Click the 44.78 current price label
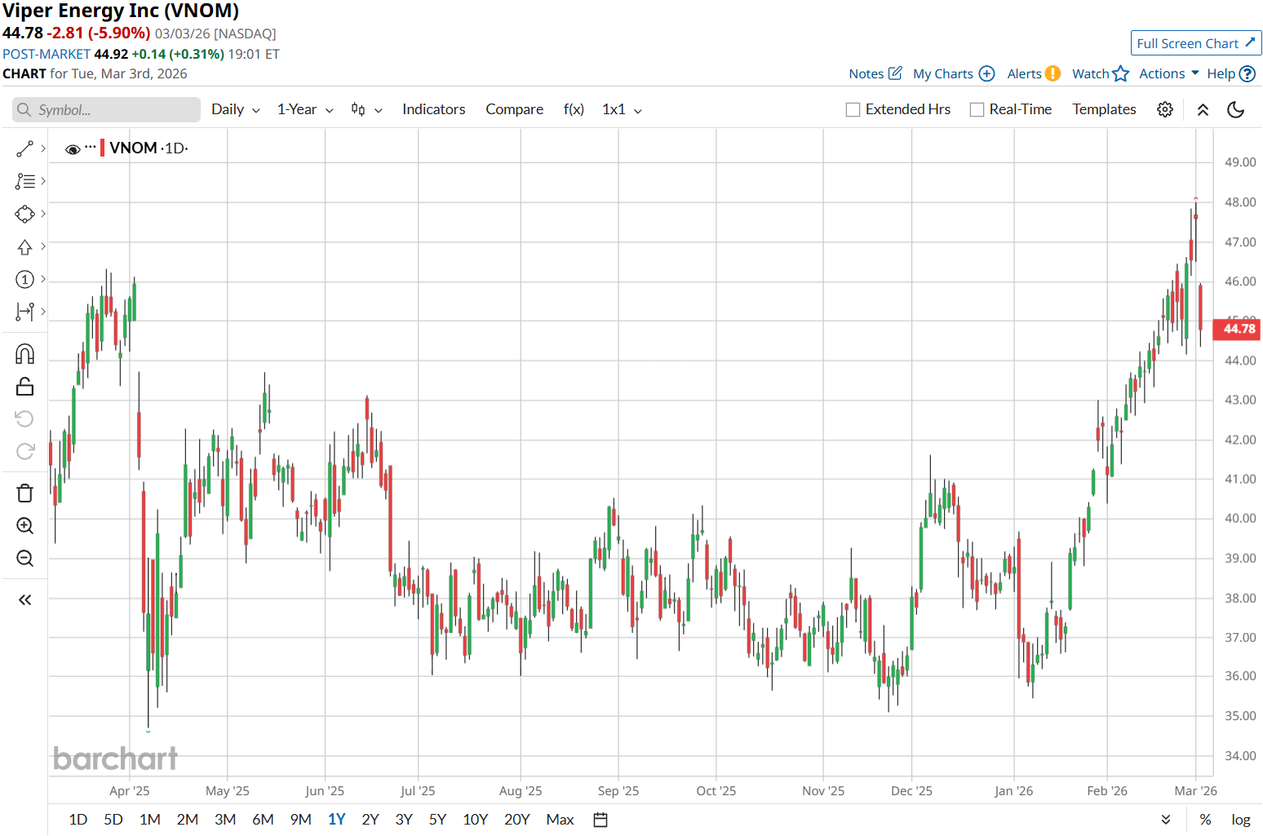The width and height of the screenshot is (1263, 836). (1238, 329)
